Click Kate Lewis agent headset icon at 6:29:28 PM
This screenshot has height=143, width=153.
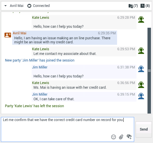[141, 20]
